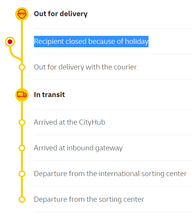192x216 pixels.
Task: Click timeline line just below the courier icon
Action: [22, 29]
